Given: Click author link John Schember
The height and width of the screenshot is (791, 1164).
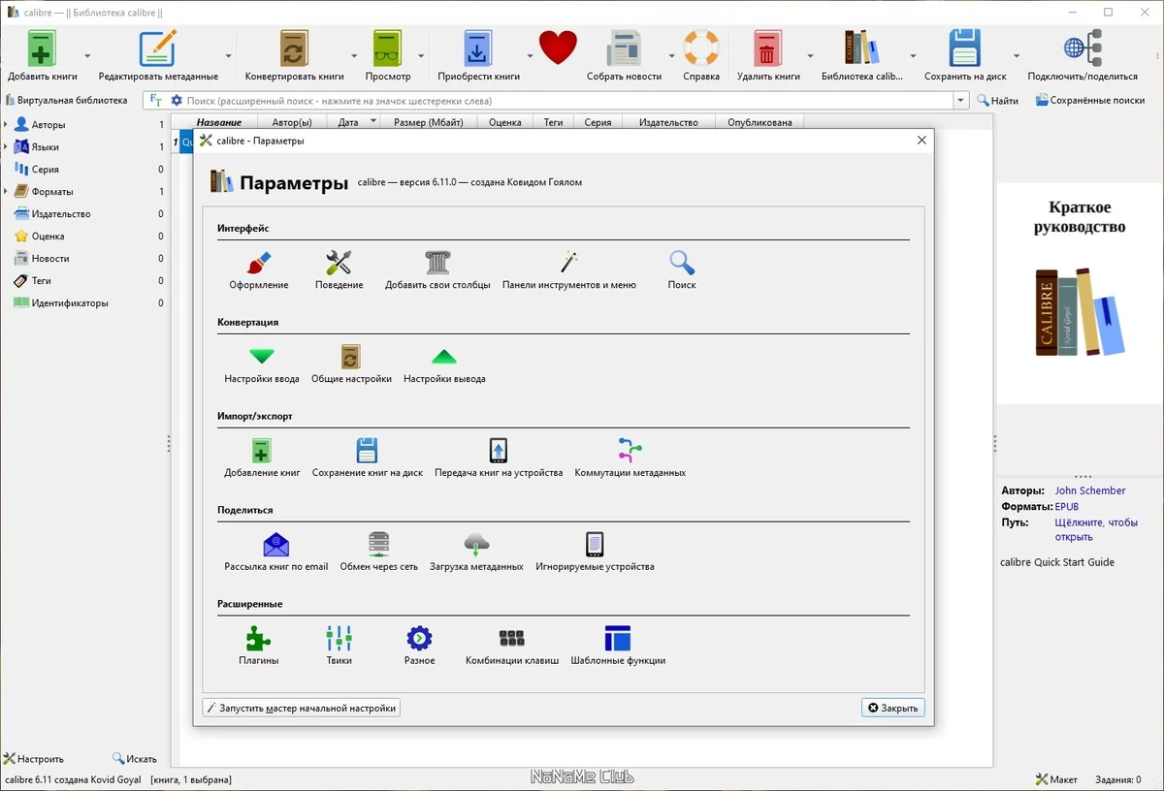Looking at the screenshot, I should pos(1090,490).
